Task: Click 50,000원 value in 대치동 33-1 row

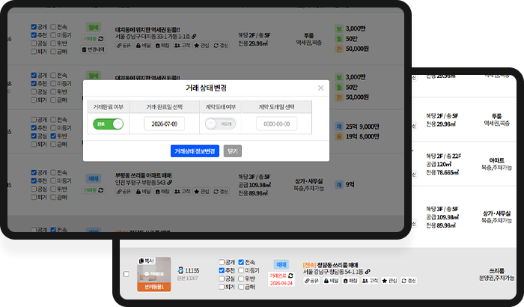Action: pyautogui.click(x=357, y=49)
